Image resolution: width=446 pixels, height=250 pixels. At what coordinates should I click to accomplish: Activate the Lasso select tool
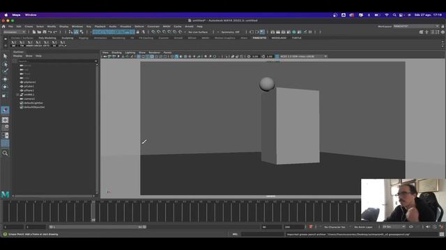[x=5, y=64]
